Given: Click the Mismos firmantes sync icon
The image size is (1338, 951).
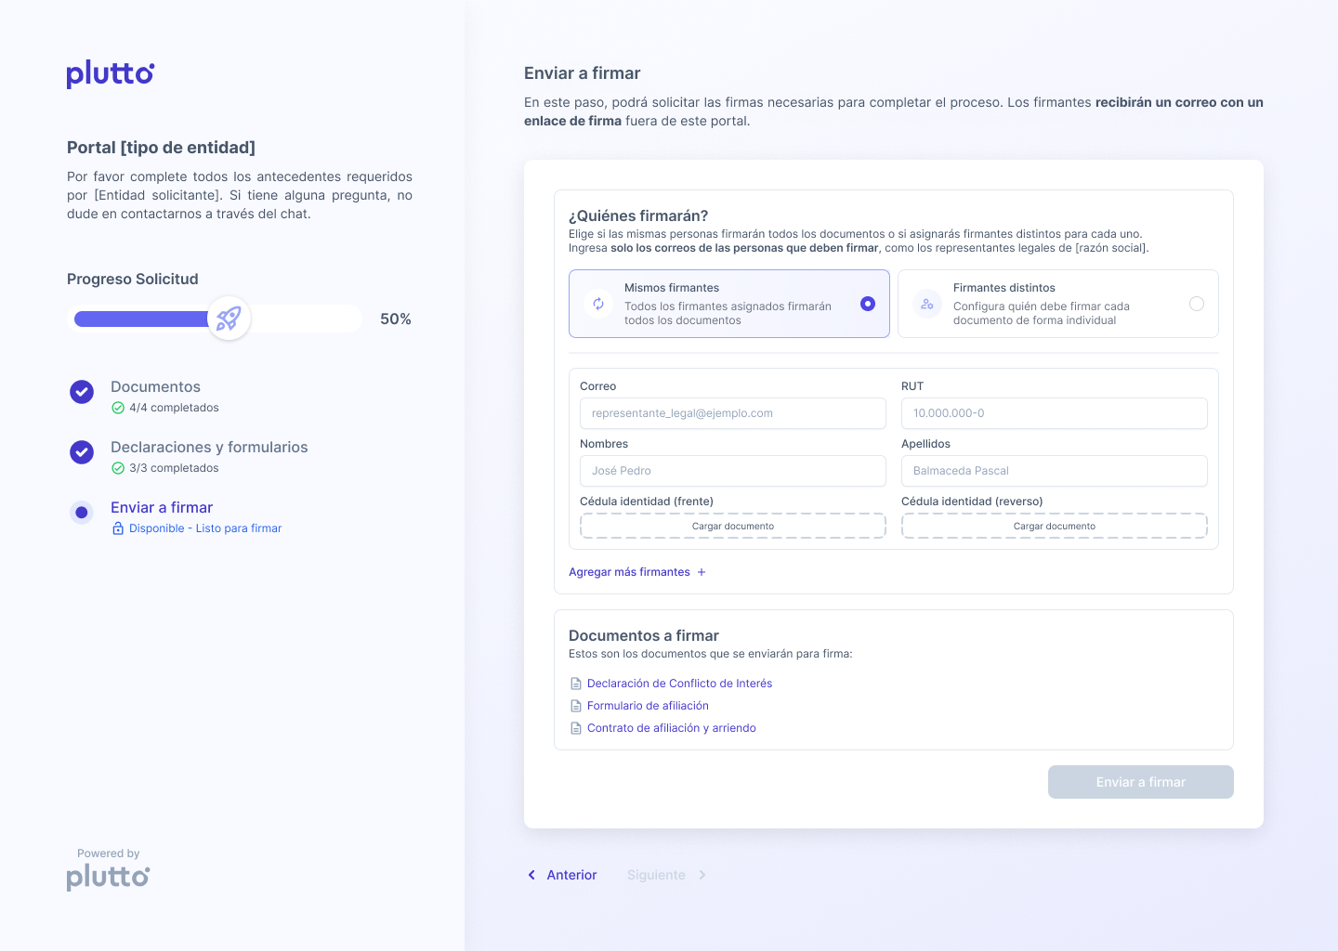Looking at the screenshot, I should (x=598, y=304).
